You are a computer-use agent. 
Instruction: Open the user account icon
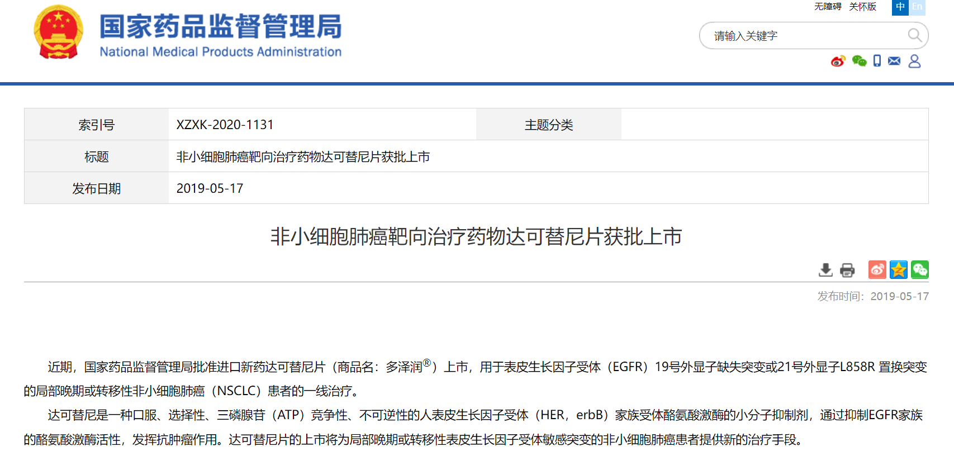click(x=914, y=61)
